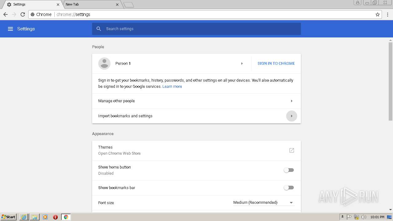Screen dimensions: 393x221
Task: Bookmark this page with star icon
Action: (378, 14)
